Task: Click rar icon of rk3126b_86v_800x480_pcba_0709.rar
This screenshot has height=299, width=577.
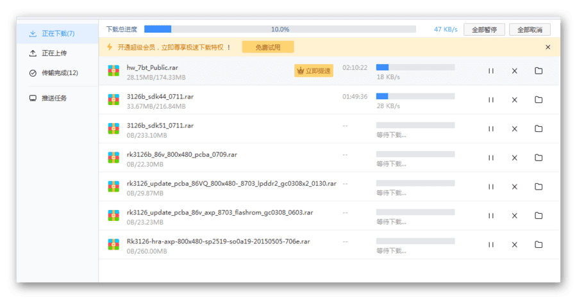Action: tap(113, 158)
